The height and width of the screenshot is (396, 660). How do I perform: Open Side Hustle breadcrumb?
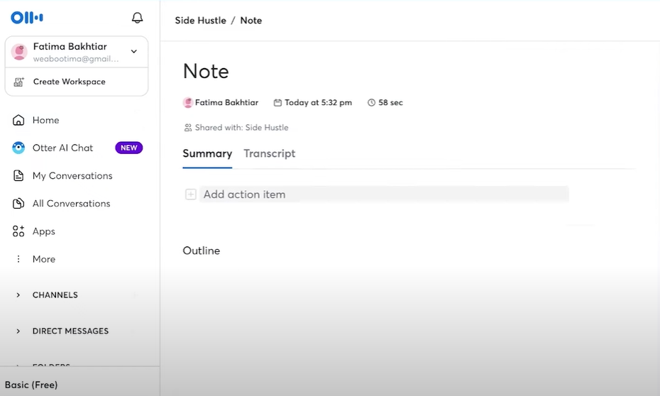pyautogui.click(x=200, y=20)
